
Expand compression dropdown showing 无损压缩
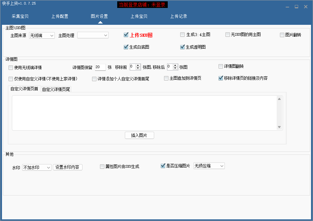(x=209, y=166)
